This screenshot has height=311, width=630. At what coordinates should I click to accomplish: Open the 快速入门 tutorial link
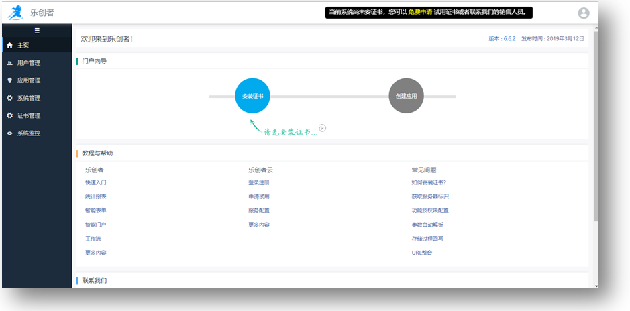coord(95,182)
